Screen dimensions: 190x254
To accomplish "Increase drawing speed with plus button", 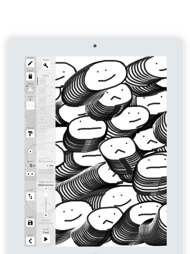I will (x=46, y=215).
